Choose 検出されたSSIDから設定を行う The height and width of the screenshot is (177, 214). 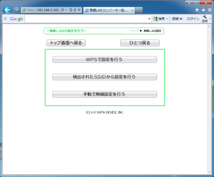click(104, 77)
